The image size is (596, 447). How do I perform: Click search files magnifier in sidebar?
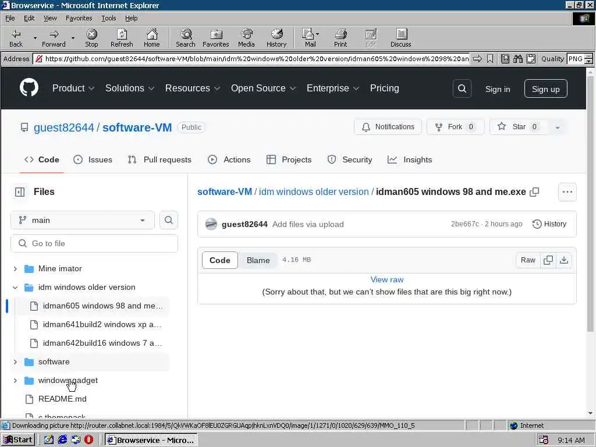pos(169,220)
